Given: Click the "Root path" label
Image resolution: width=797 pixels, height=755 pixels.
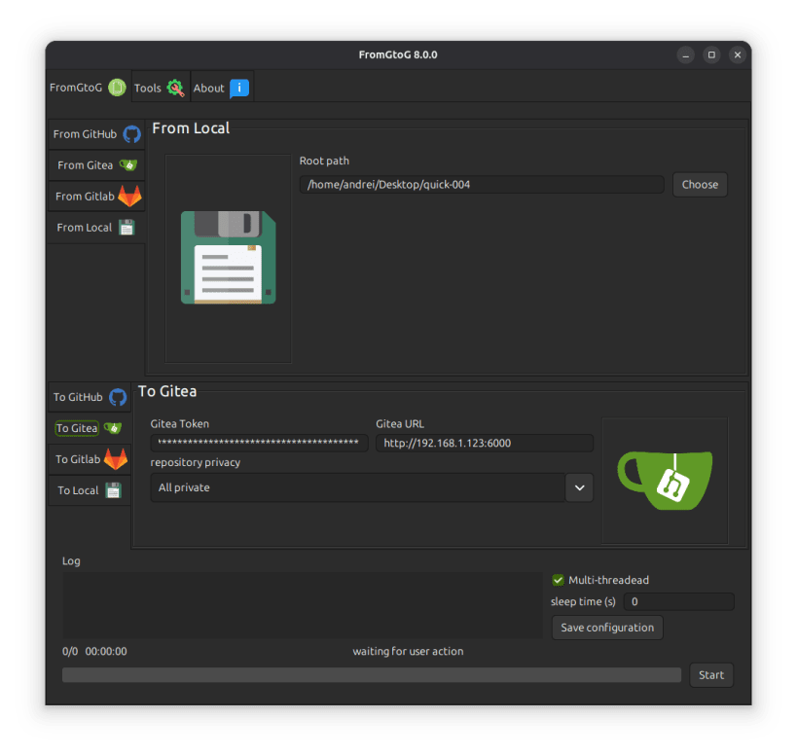Looking at the screenshot, I should coord(324,161).
